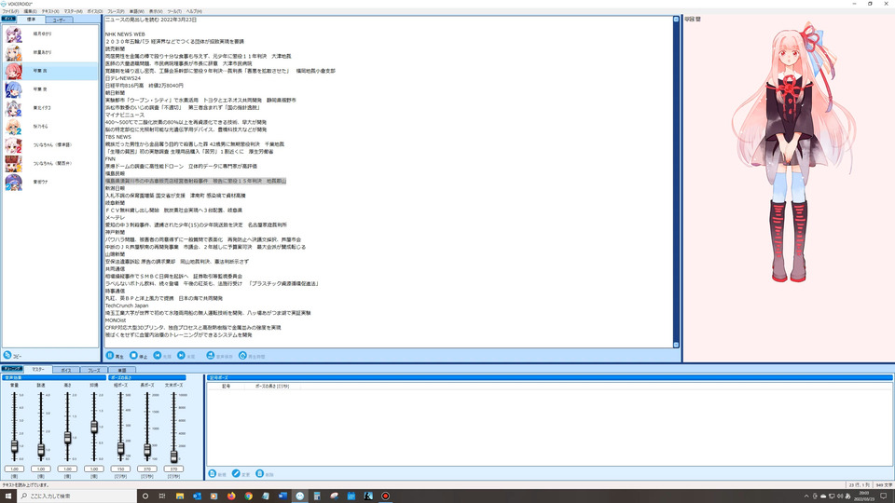Open Chrome from the taskbar
The height and width of the screenshot is (503, 895).
pos(248,496)
